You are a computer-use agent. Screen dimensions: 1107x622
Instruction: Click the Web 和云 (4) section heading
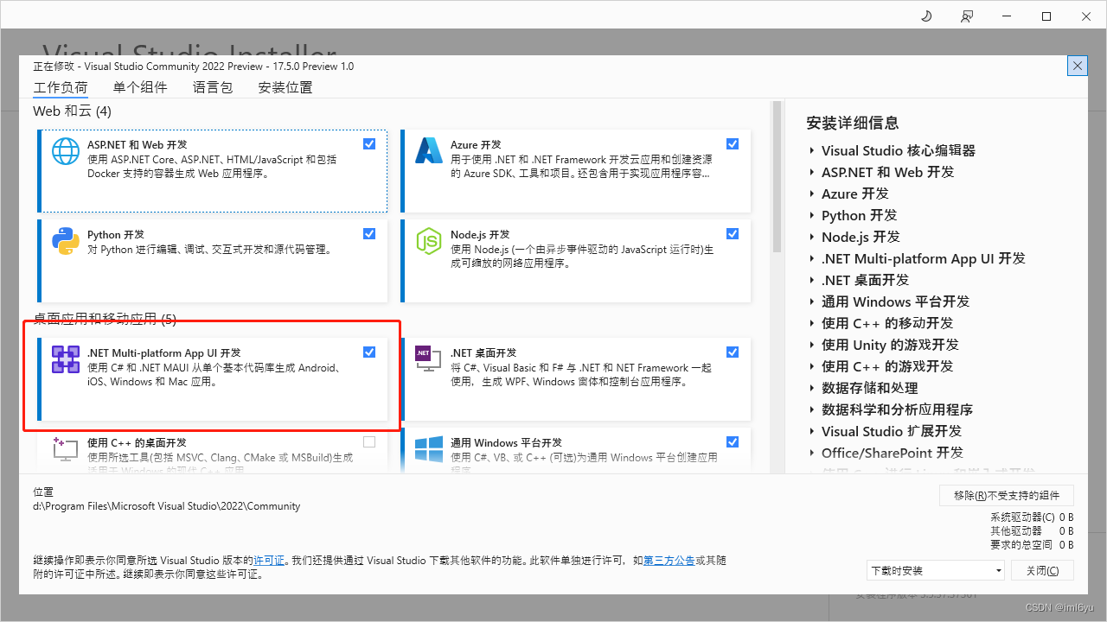point(73,111)
